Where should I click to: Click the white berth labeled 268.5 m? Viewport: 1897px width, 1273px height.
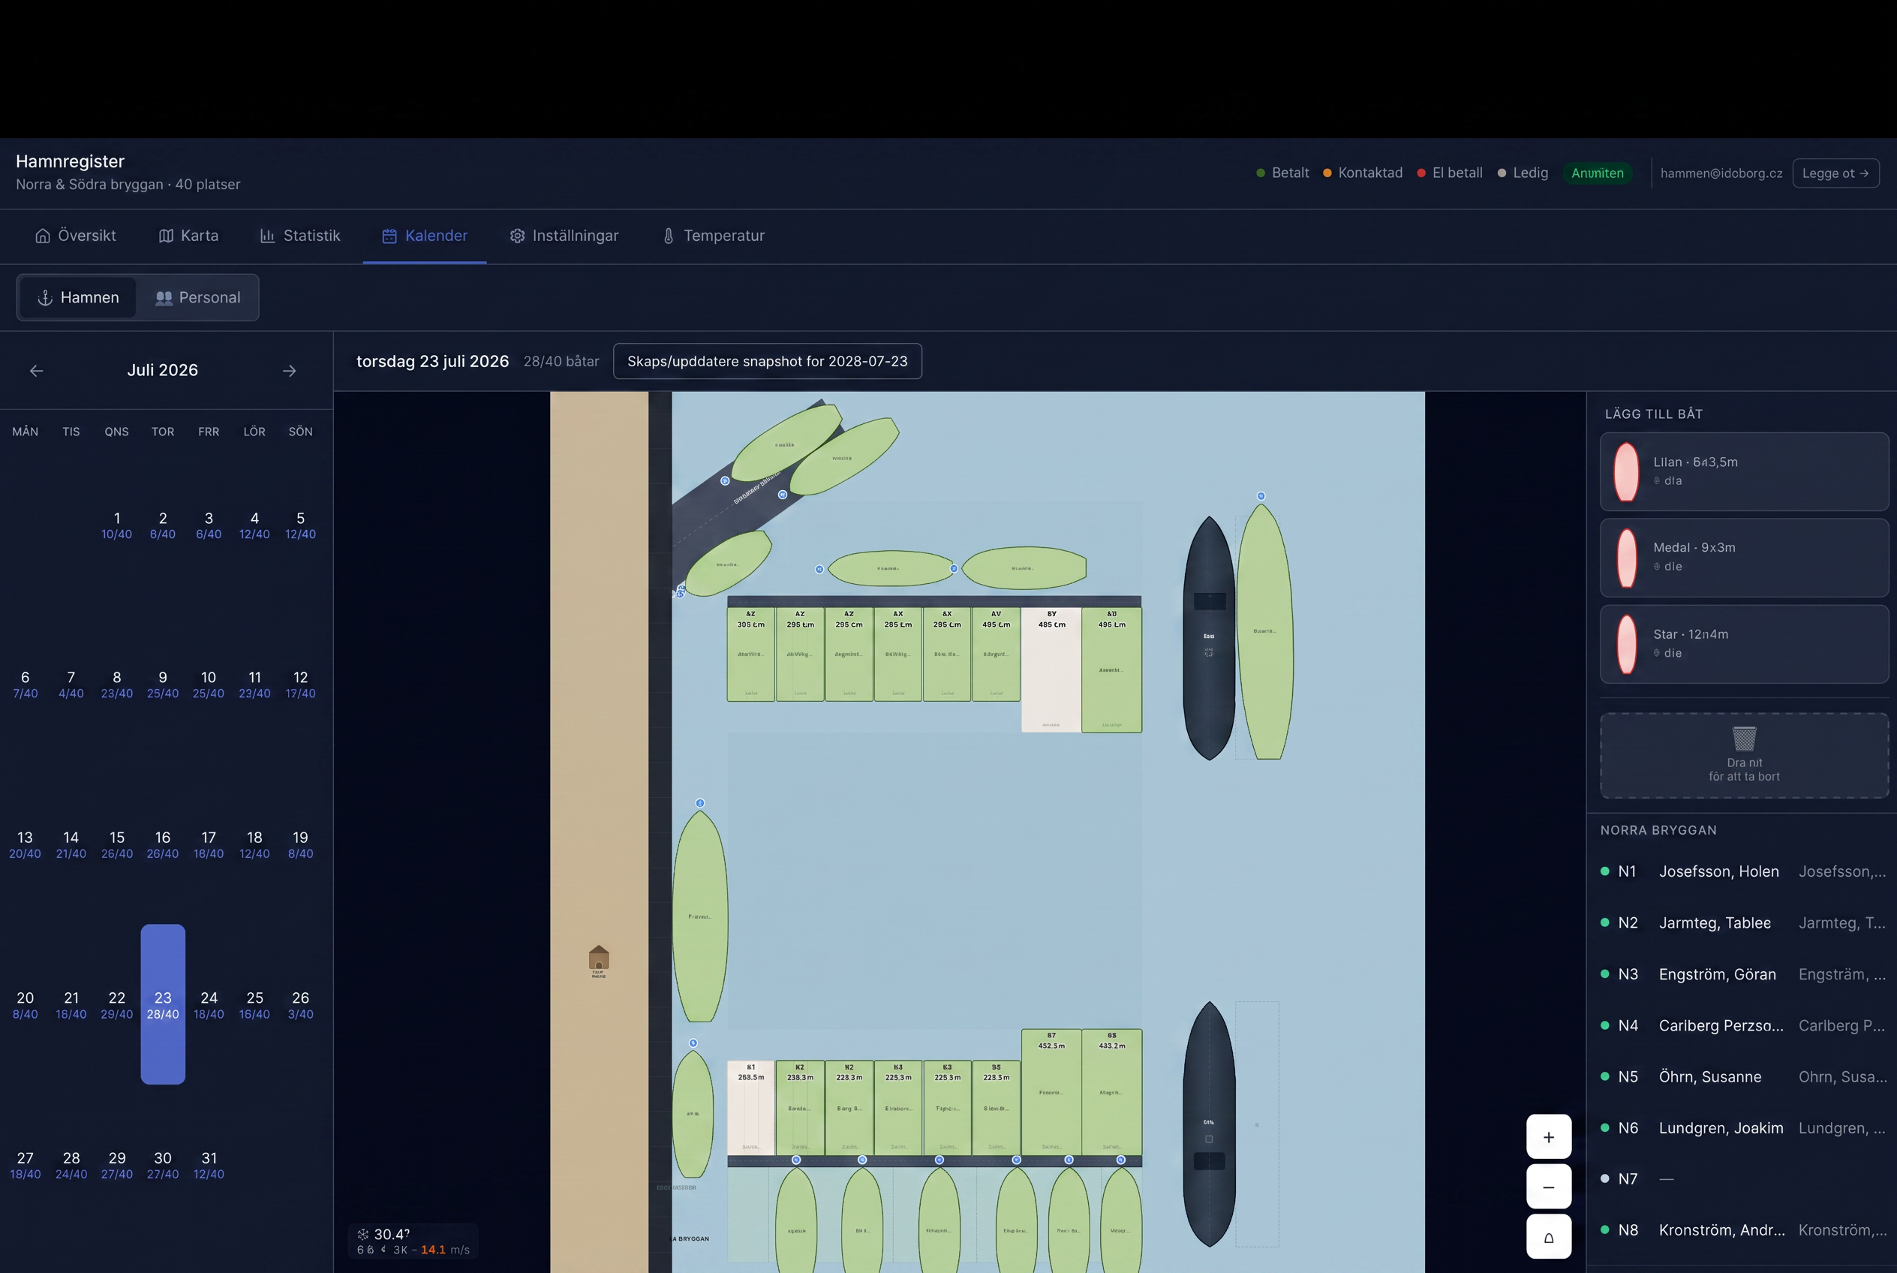point(751,1107)
